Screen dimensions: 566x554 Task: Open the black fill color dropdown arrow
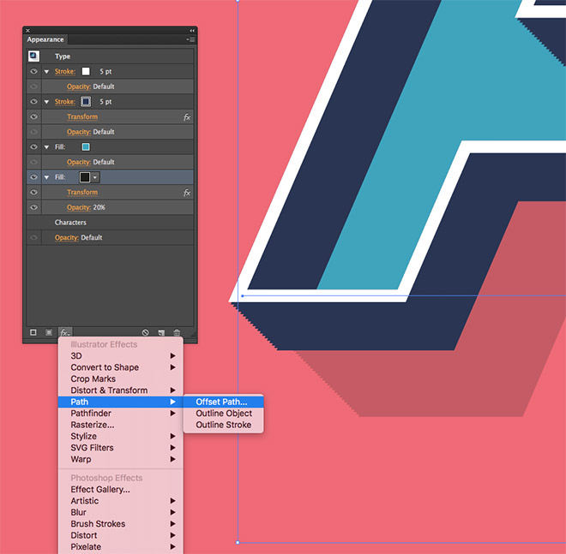coord(95,177)
